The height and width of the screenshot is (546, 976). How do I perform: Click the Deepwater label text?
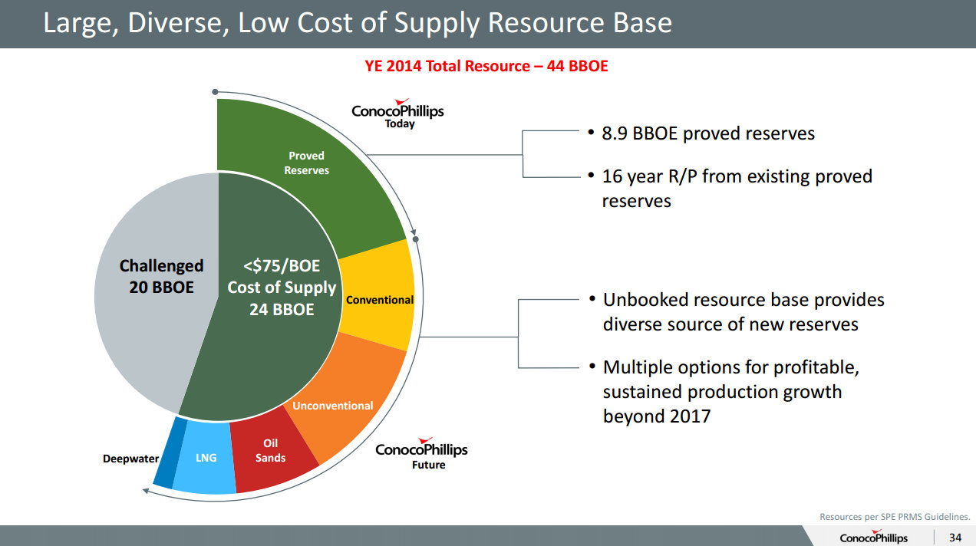(130, 459)
